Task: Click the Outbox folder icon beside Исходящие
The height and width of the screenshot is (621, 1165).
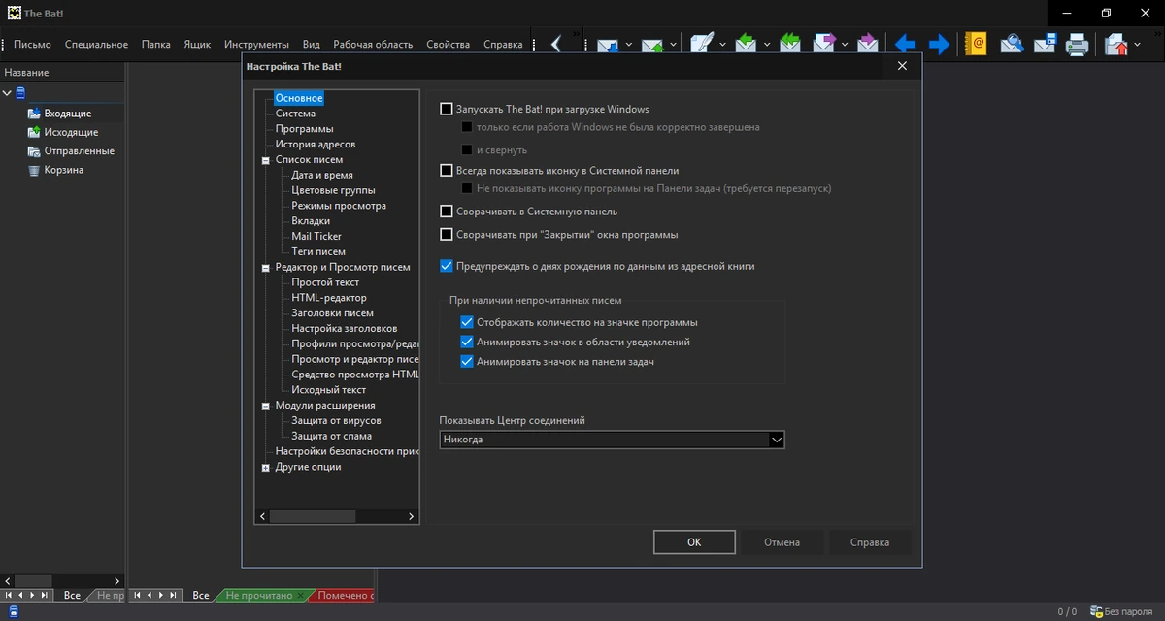Action: (x=34, y=132)
